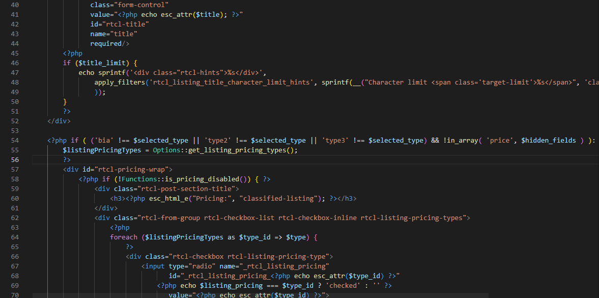The image size is (599, 298).
Task: Click line number 40 in the gutter
Action: 15,6
